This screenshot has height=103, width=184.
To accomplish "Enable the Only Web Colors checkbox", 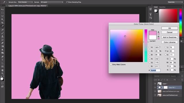I will click(111, 64).
